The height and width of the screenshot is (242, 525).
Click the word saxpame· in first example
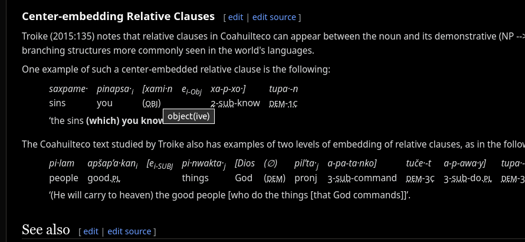tap(68, 89)
